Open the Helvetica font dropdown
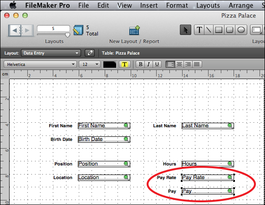The width and height of the screenshot is (265, 205). coord(40,64)
